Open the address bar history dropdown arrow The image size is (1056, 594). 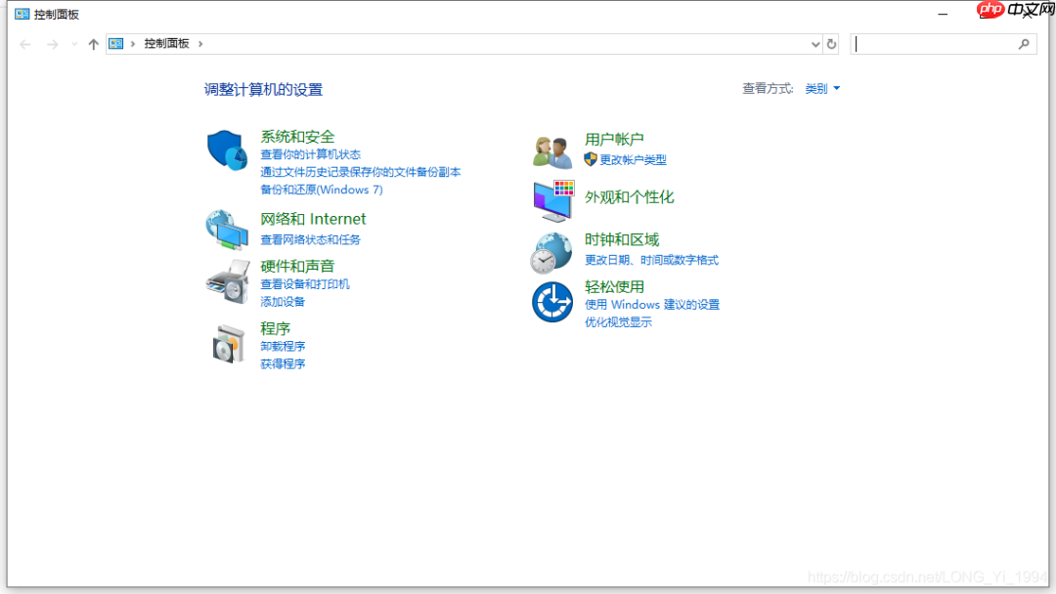814,44
